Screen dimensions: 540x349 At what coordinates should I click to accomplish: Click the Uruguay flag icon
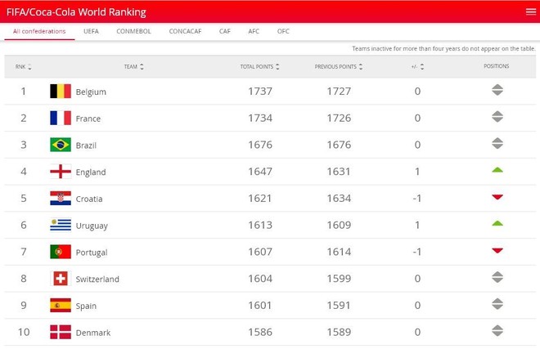click(x=61, y=225)
